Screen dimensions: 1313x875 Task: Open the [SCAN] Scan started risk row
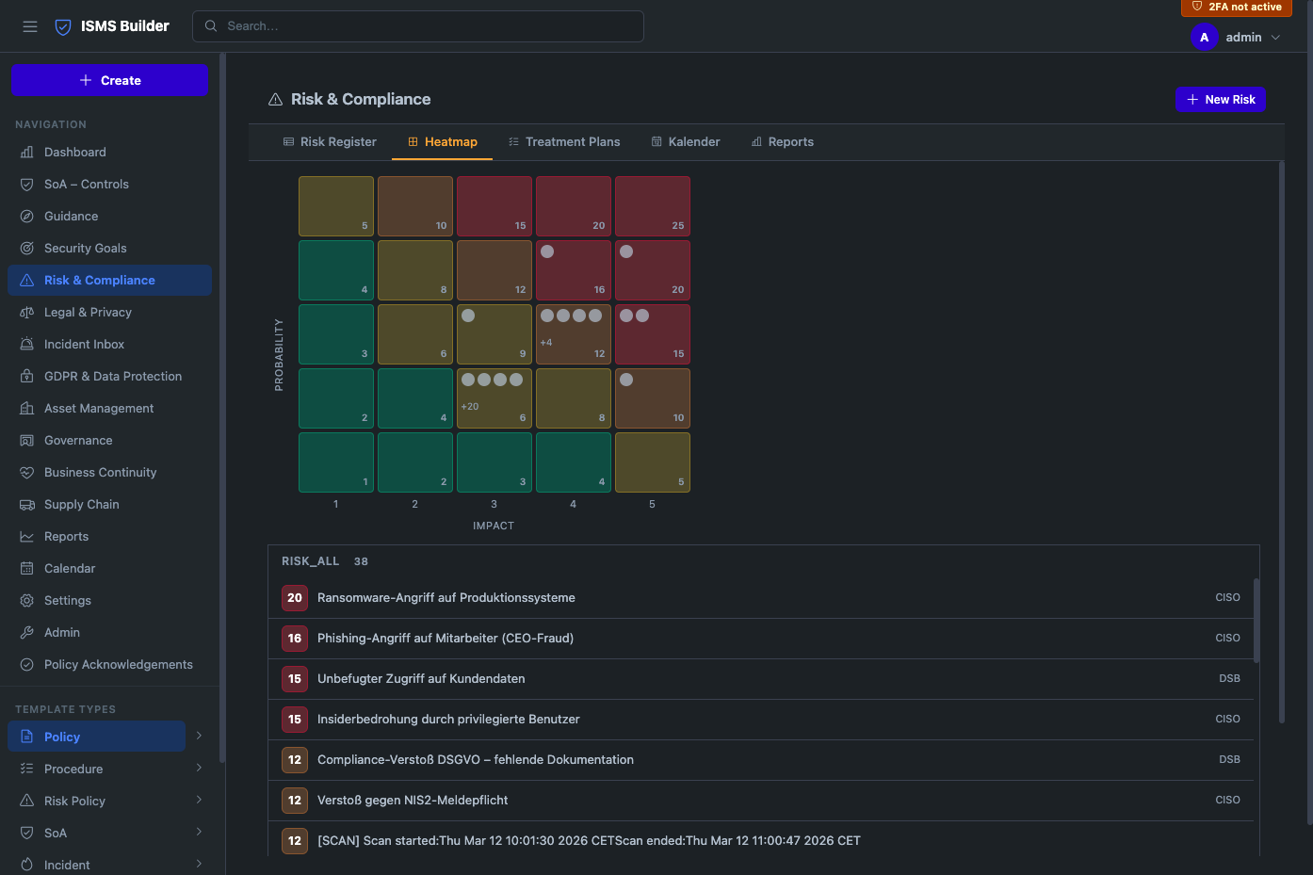click(761, 840)
